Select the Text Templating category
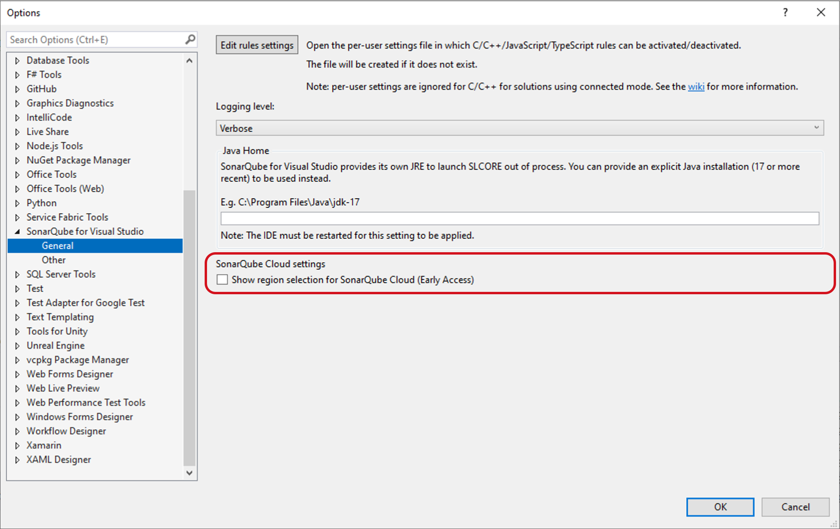840x529 pixels. [x=60, y=317]
